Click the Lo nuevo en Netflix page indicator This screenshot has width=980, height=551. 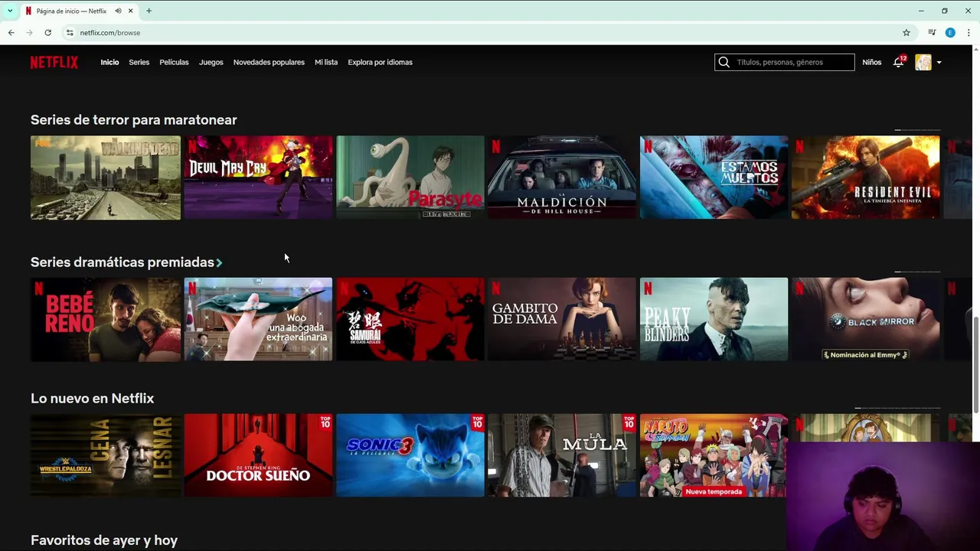coord(897,409)
